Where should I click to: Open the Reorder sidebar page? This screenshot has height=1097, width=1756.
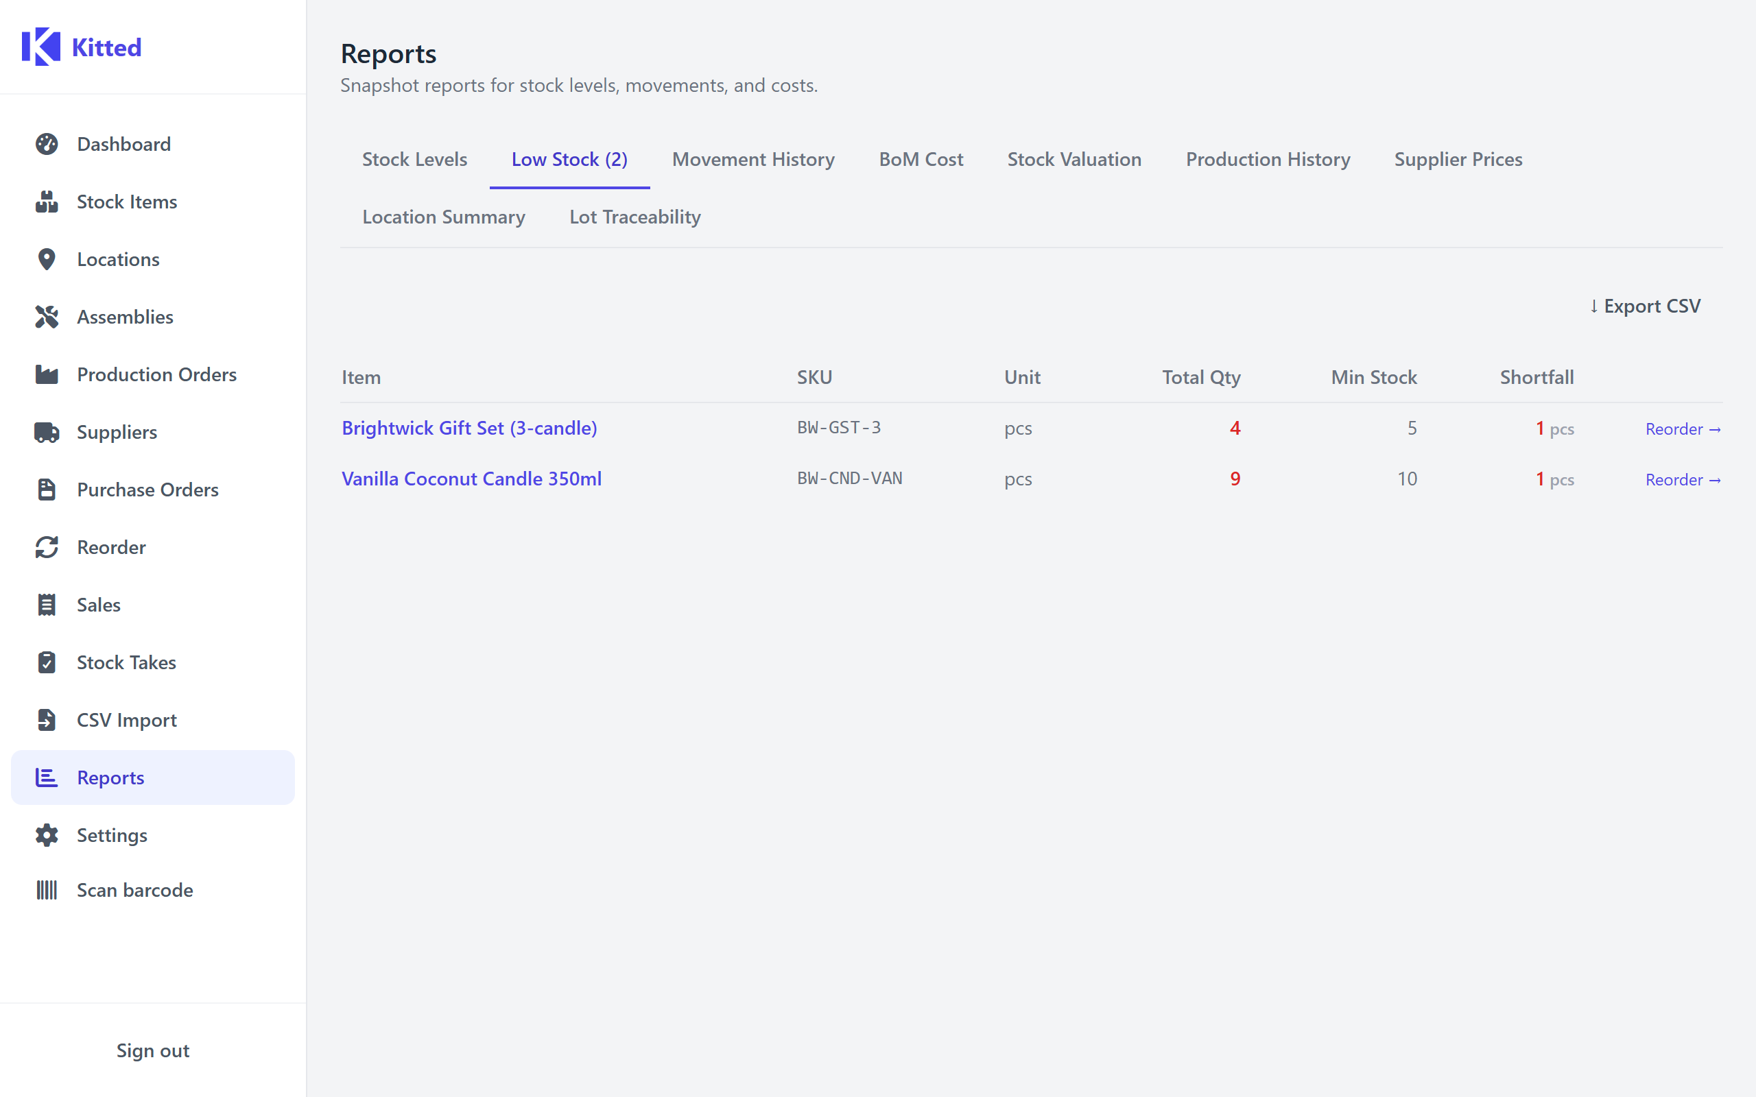[x=153, y=547]
